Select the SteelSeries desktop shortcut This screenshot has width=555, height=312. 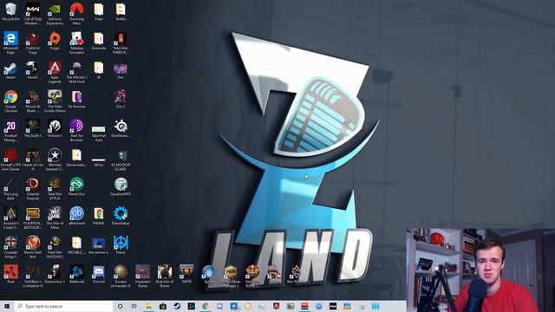point(121,129)
